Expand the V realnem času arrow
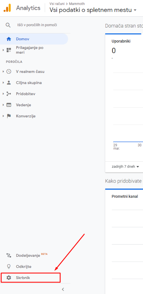This screenshot has width=143, height=294. (3, 72)
